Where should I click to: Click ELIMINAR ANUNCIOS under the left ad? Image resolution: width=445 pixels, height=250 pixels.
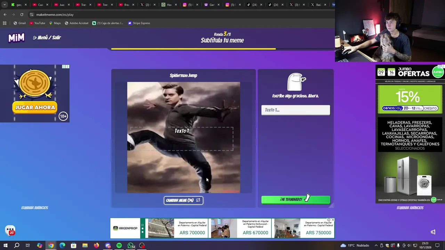pos(35,208)
